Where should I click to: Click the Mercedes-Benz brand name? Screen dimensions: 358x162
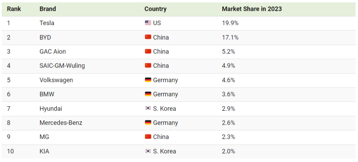click(61, 123)
